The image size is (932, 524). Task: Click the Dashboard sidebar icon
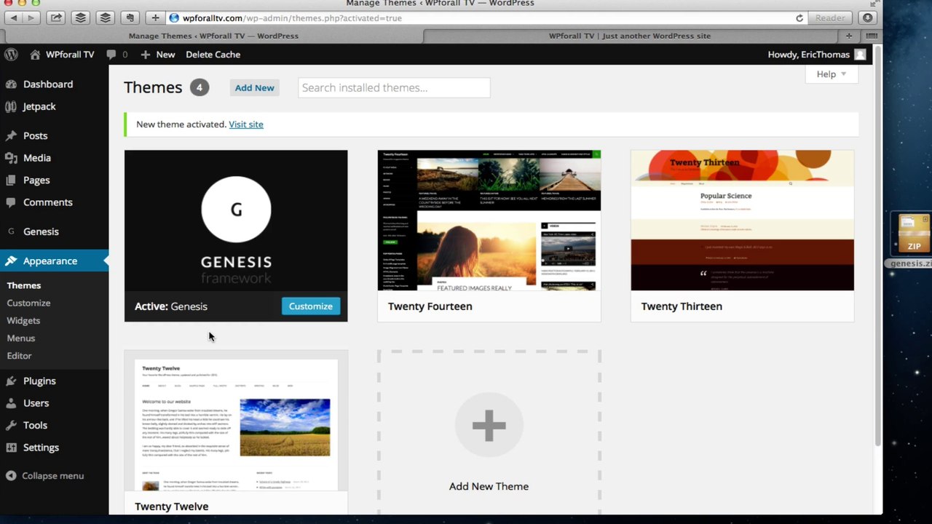(11, 84)
